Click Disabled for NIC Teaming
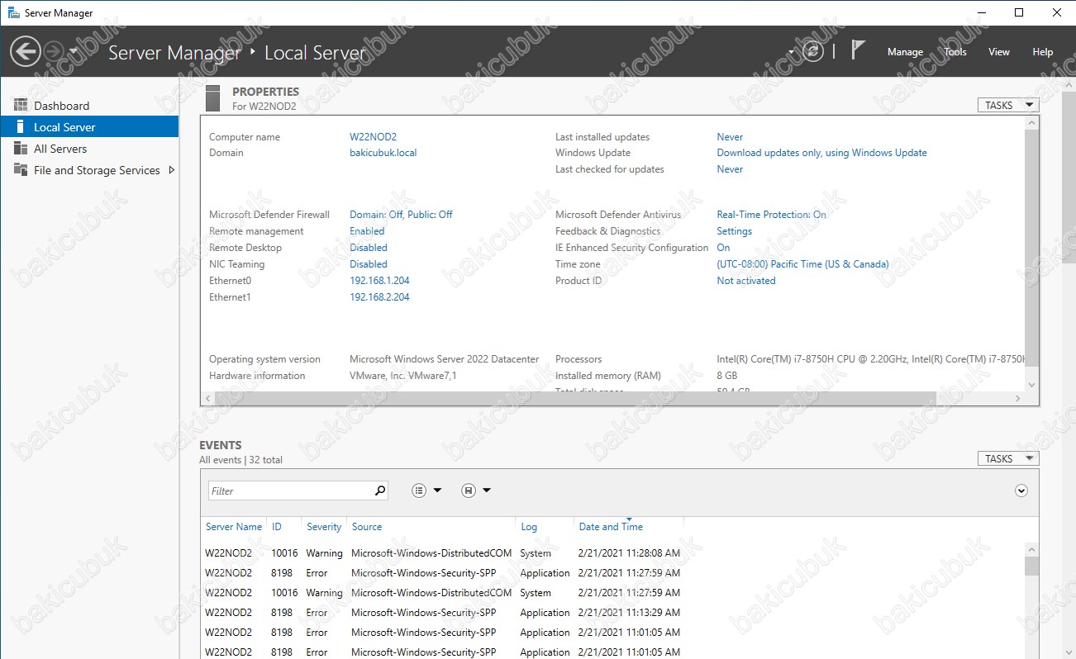 click(368, 264)
